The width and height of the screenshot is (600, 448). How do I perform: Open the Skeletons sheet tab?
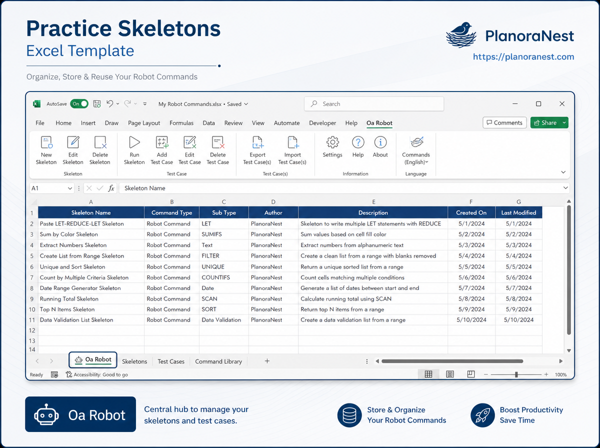(x=134, y=361)
